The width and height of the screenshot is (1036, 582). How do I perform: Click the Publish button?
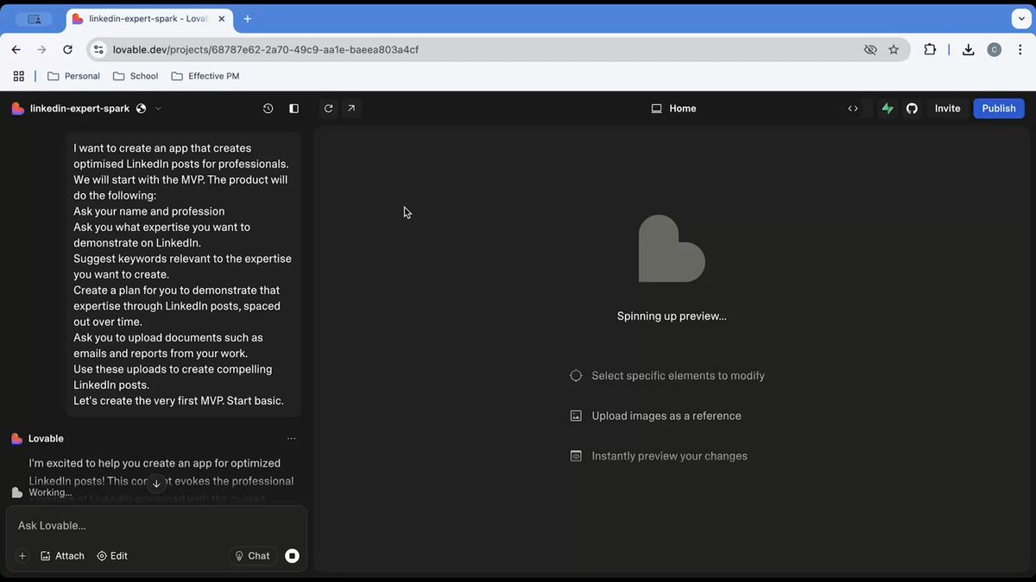pos(999,109)
